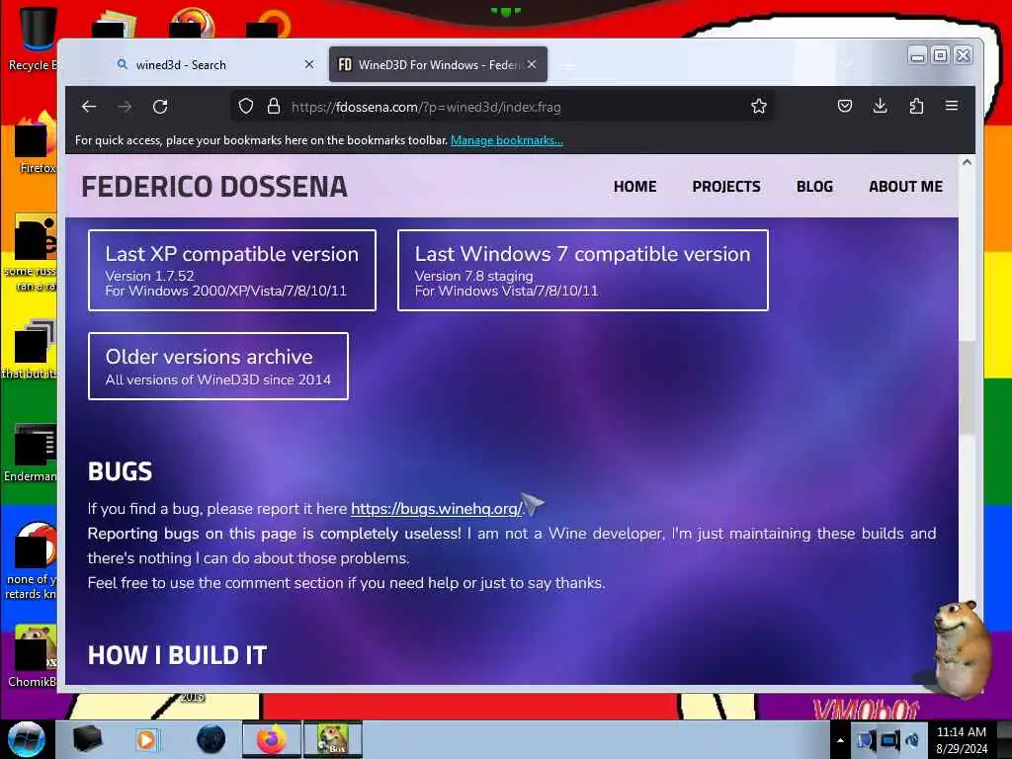Image resolution: width=1012 pixels, height=759 pixels.
Task: Click the disabled forward arrow
Action: click(x=125, y=107)
